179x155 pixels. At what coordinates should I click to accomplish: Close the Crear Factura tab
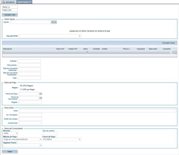click(x=30, y=2)
